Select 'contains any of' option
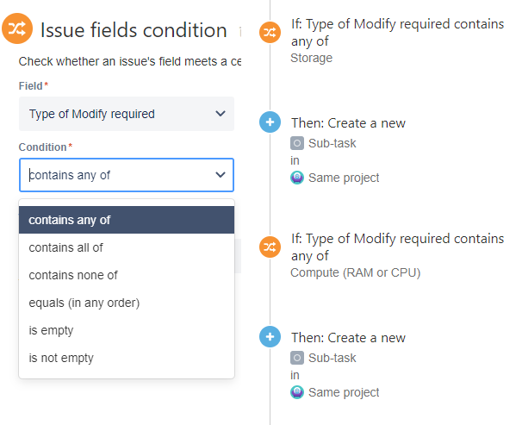Screen dimensions: 522x425 coord(127,220)
